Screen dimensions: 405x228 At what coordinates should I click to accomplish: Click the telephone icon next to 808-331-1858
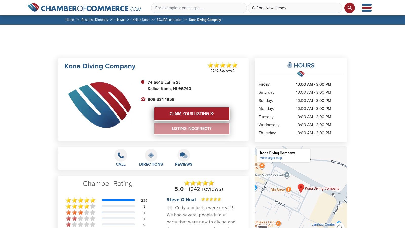tap(143, 99)
